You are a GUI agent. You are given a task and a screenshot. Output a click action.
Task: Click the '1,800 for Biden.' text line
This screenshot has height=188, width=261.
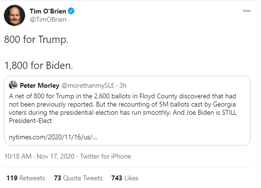39,65
